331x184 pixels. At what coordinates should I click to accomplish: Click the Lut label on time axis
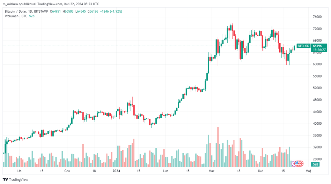pos(165,171)
